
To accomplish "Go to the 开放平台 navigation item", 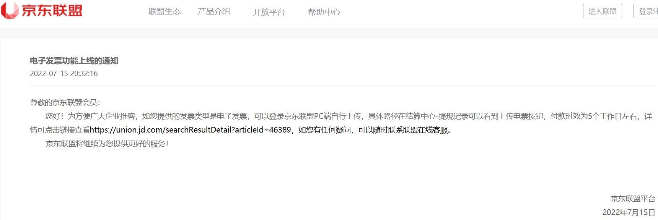I will (x=269, y=12).
